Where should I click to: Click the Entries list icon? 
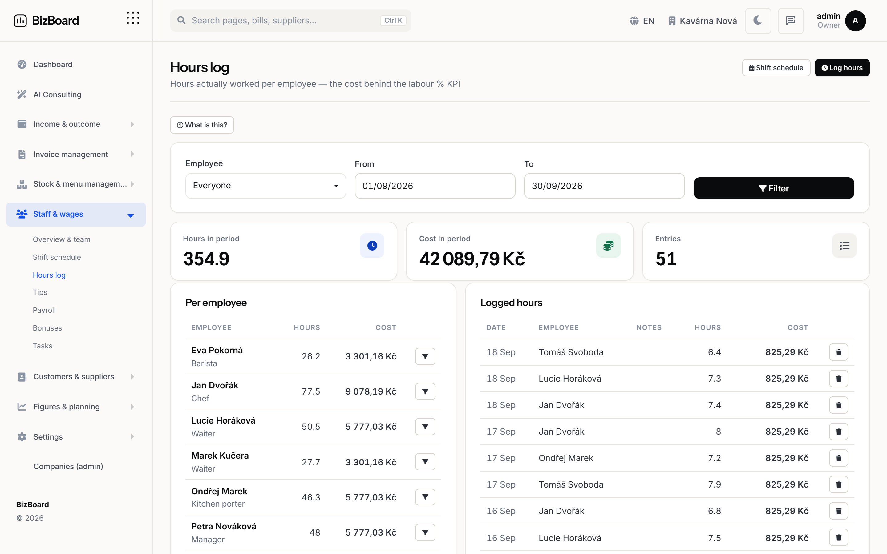pyautogui.click(x=844, y=246)
